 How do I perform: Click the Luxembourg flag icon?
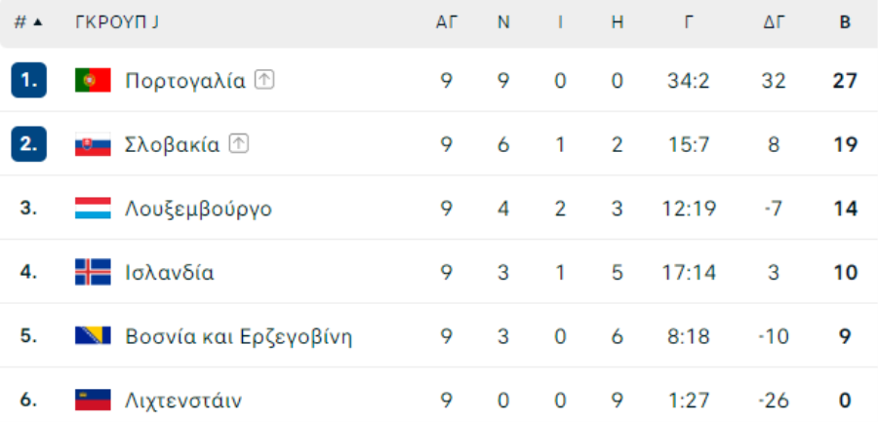point(93,209)
